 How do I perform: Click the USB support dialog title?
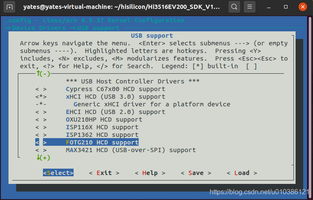(152, 36)
